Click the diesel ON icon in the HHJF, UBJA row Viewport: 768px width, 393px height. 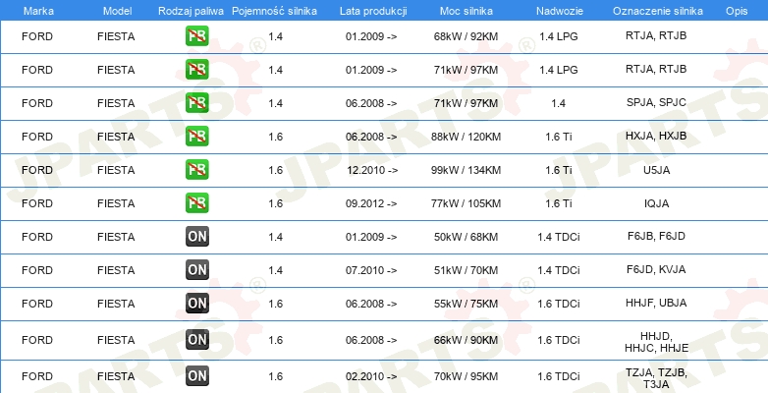point(196,304)
